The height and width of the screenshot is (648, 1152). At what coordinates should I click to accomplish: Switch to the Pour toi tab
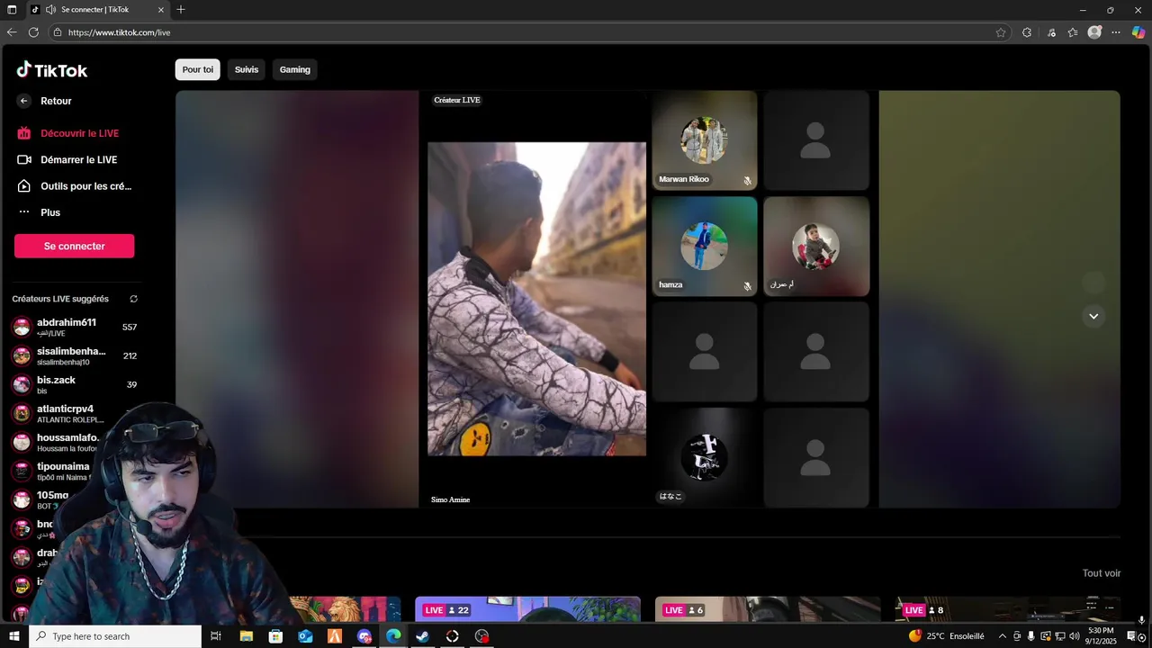[198, 69]
